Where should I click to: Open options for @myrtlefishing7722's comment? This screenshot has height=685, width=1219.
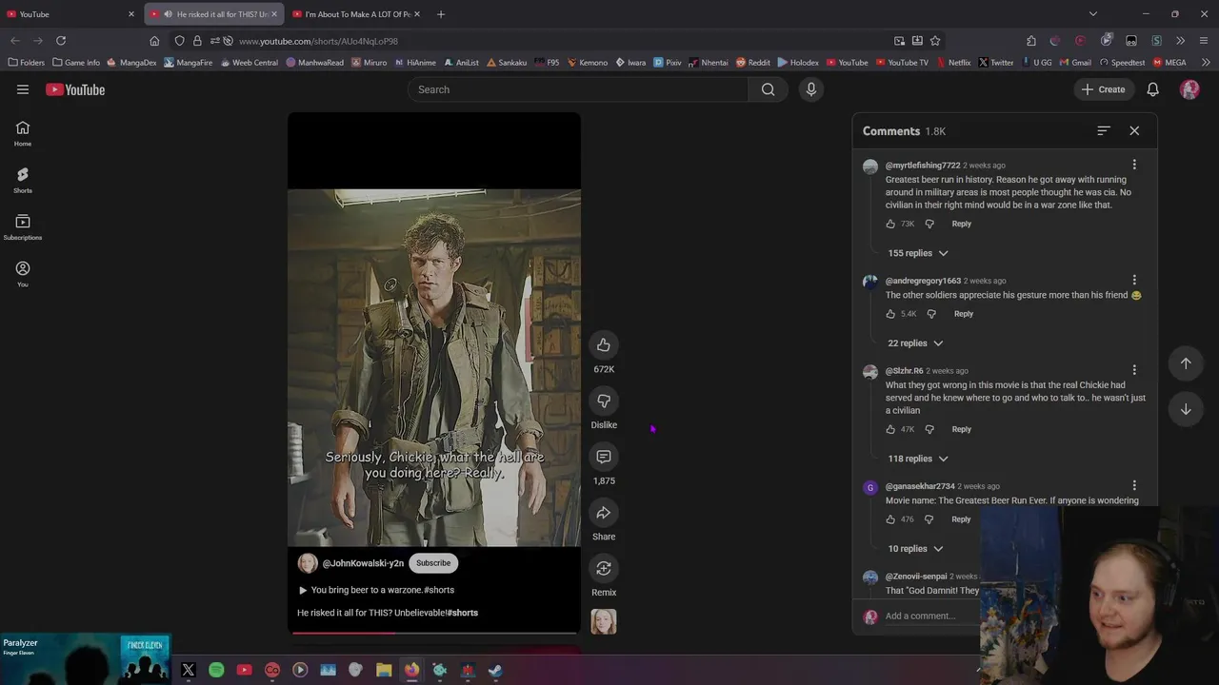tap(1134, 165)
